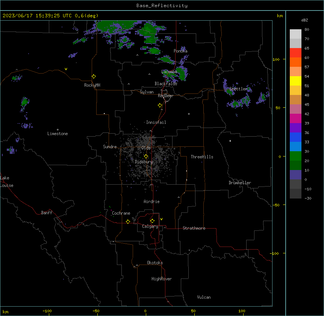Image resolution: width=324 pixels, height=316 pixels.
Task: Click the Banff label
Action: pyautogui.click(x=47, y=213)
